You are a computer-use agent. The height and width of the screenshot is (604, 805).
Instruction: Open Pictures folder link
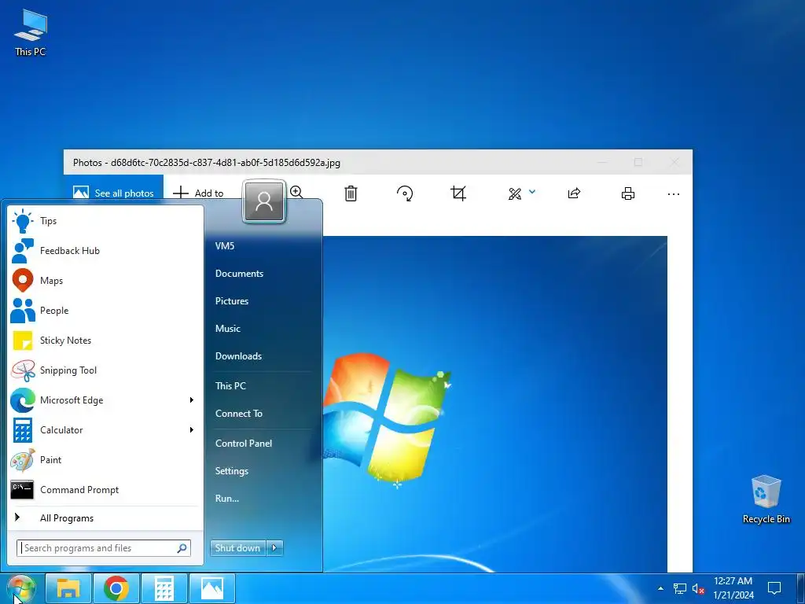232,301
